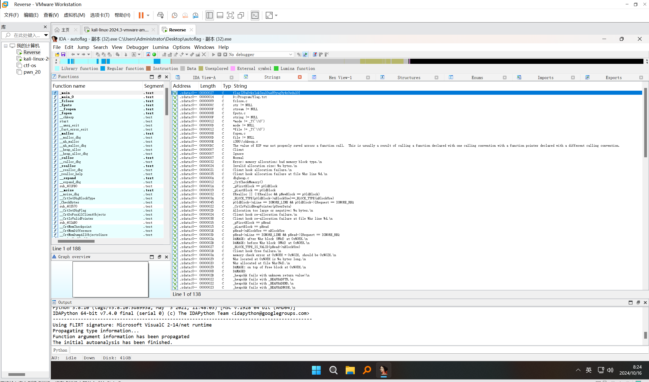Select pwn_20 in the VMware library
Screen dimensions: 649x382
click(x=32, y=72)
